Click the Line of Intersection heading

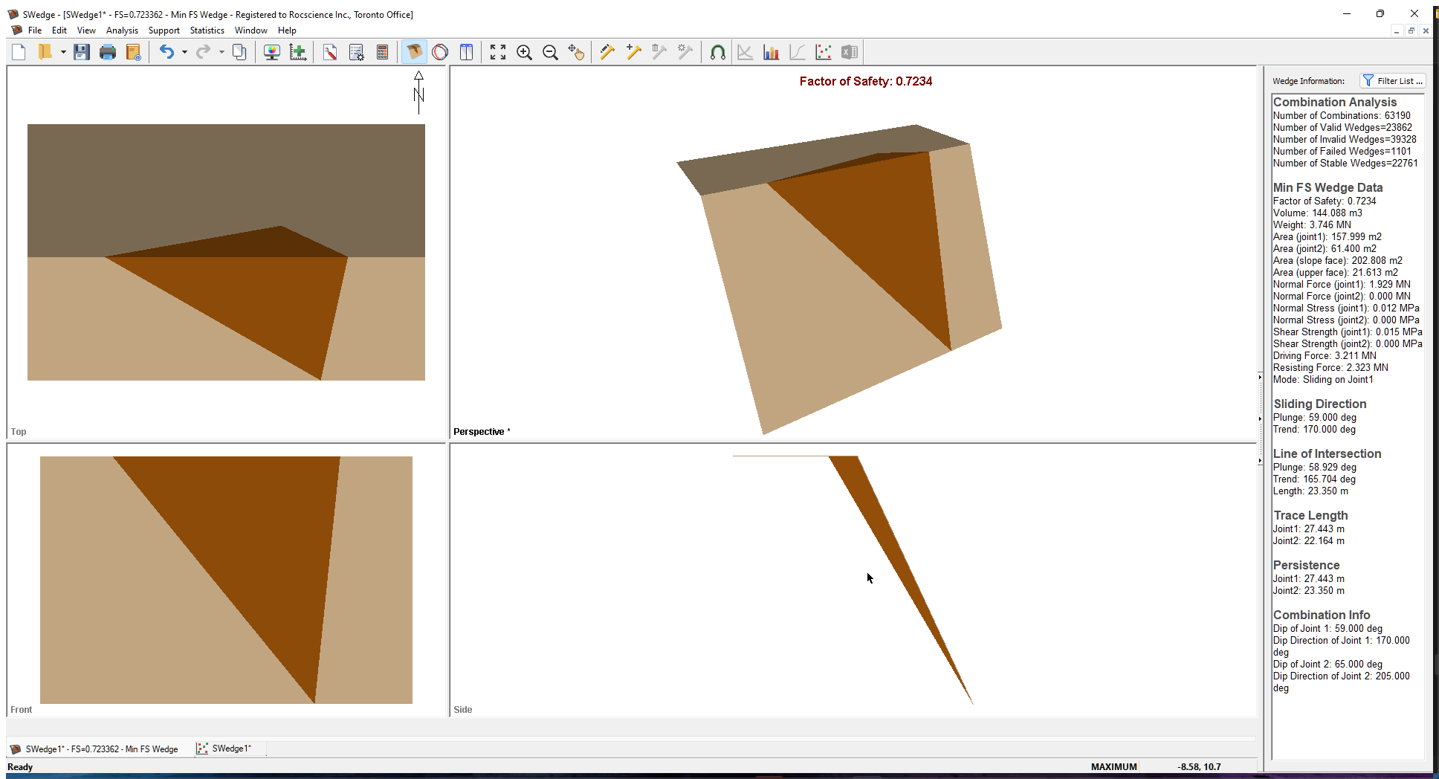pyautogui.click(x=1327, y=453)
